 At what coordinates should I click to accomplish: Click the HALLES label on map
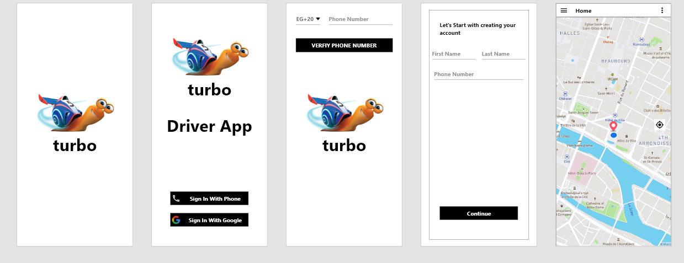pyautogui.click(x=570, y=33)
